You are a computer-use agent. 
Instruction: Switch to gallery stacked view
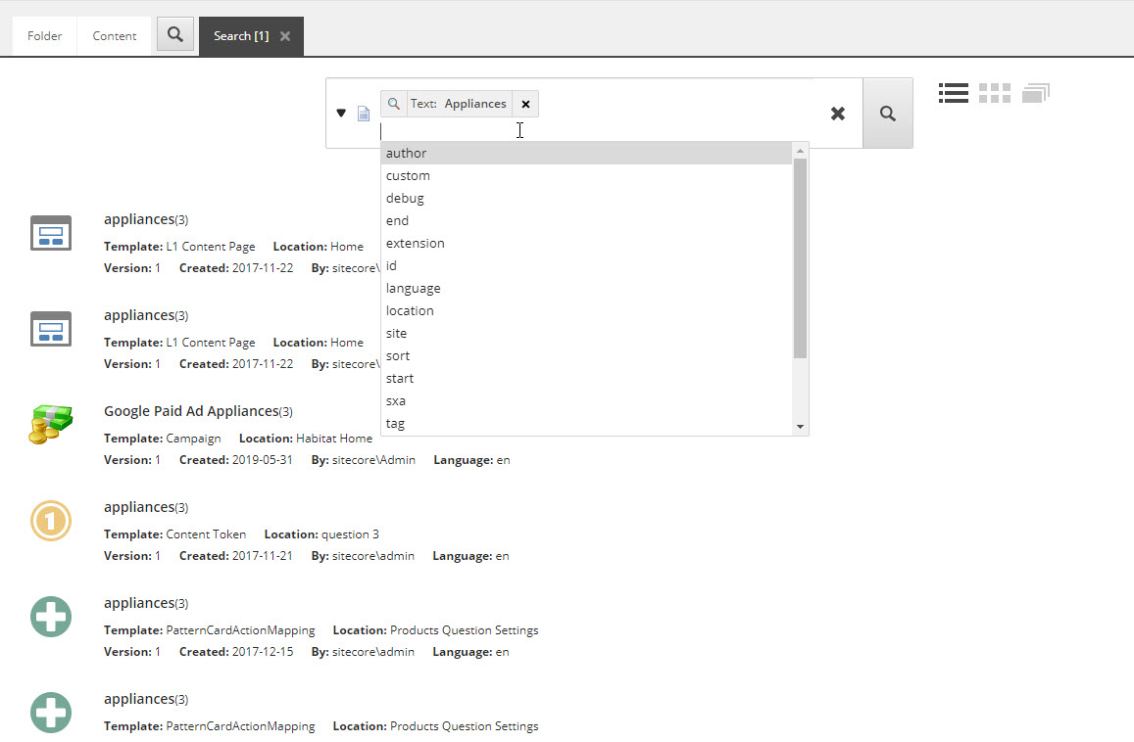click(x=1036, y=93)
